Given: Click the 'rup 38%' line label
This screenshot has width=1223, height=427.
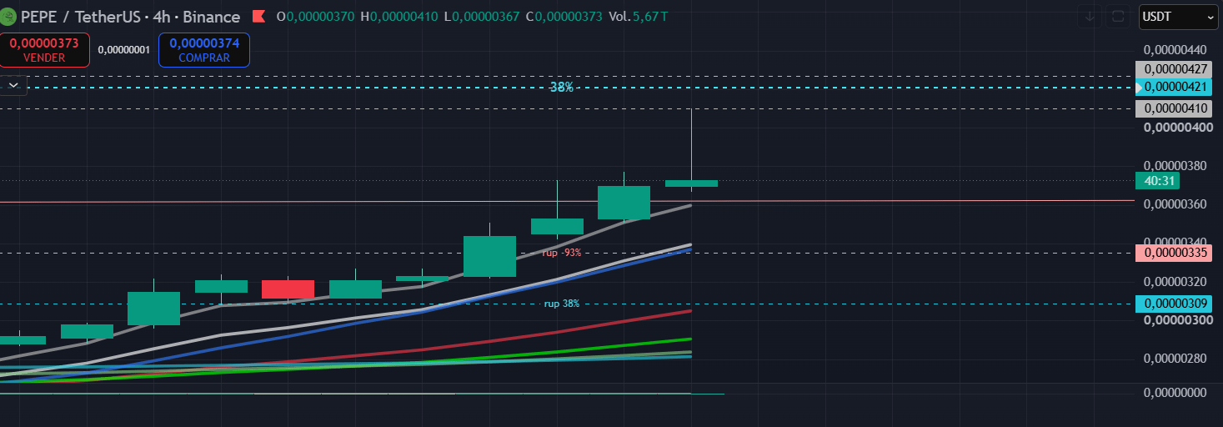Looking at the screenshot, I should pos(562,304).
